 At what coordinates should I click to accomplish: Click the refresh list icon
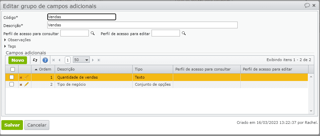(35, 60)
